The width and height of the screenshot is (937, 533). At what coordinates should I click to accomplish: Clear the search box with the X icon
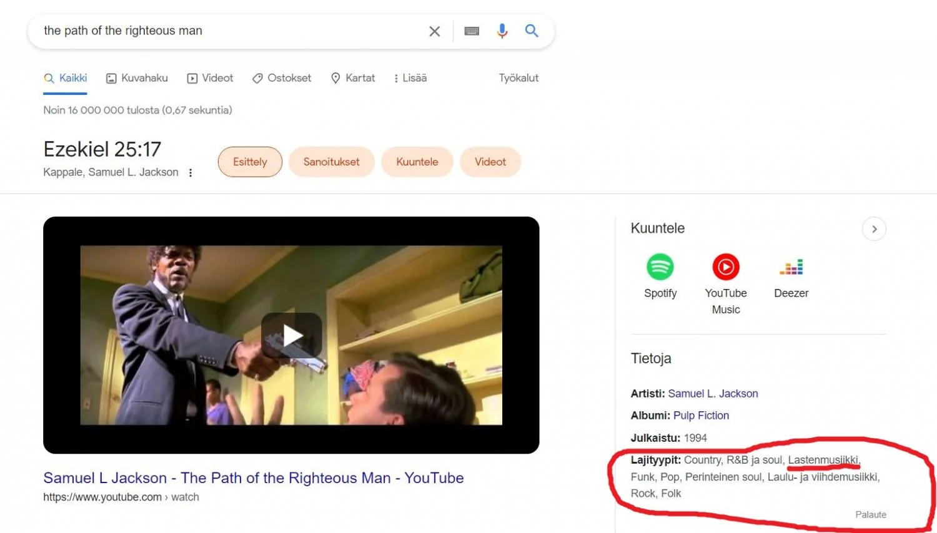(x=435, y=31)
